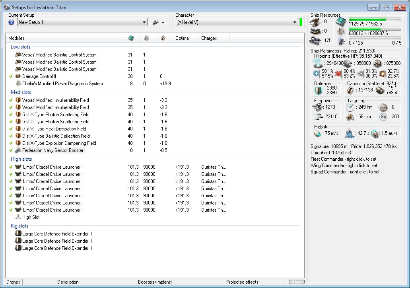Click the calibration icon showing 175
The width and height of the screenshot is (410, 288).
point(315,41)
